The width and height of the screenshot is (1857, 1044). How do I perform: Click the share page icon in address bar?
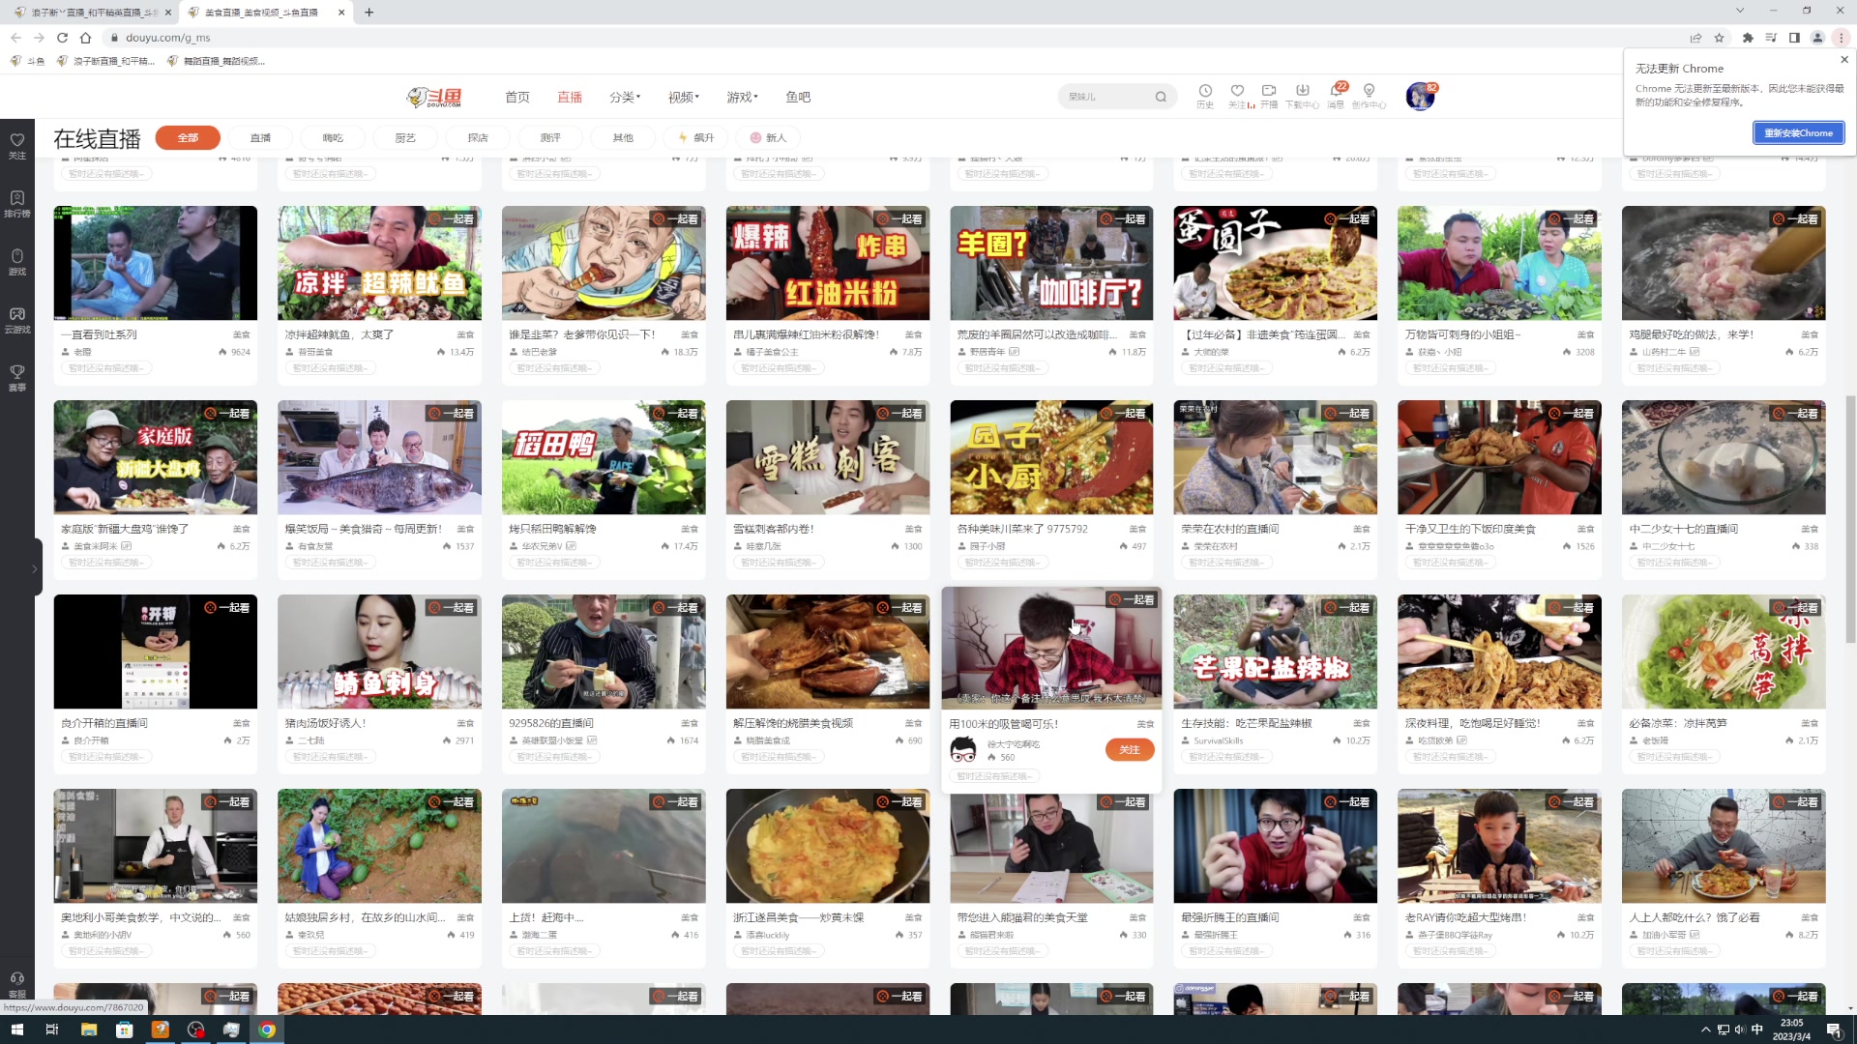tap(1695, 38)
